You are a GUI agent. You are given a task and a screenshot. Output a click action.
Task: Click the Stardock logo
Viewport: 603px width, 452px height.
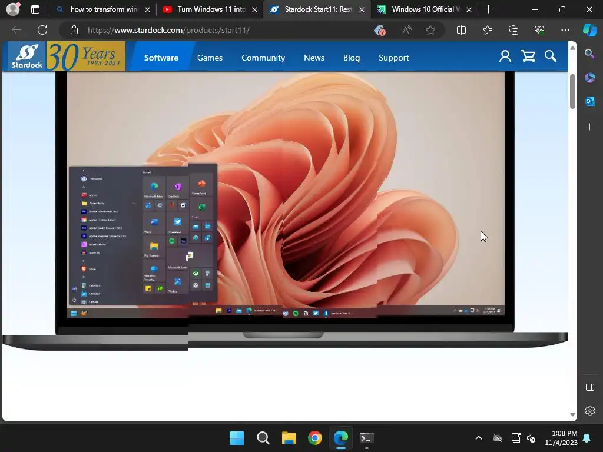(26, 56)
